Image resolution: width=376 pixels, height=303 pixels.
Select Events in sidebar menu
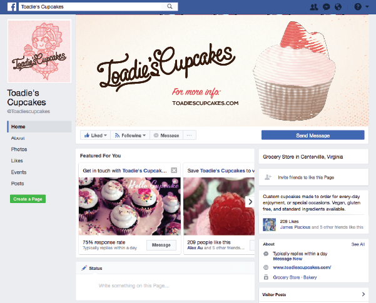pyautogui.click(x=19, y=172)
